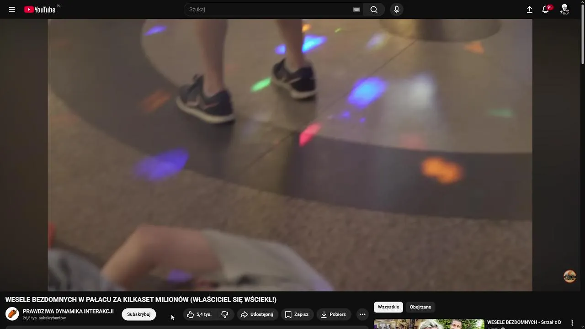The image size is (585, 329).
Task: Click the Subskrybuj button
Action: [x=139, y=314]
